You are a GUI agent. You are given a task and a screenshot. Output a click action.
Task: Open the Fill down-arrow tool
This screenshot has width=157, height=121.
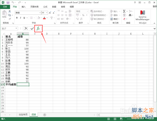click(124, 15)
